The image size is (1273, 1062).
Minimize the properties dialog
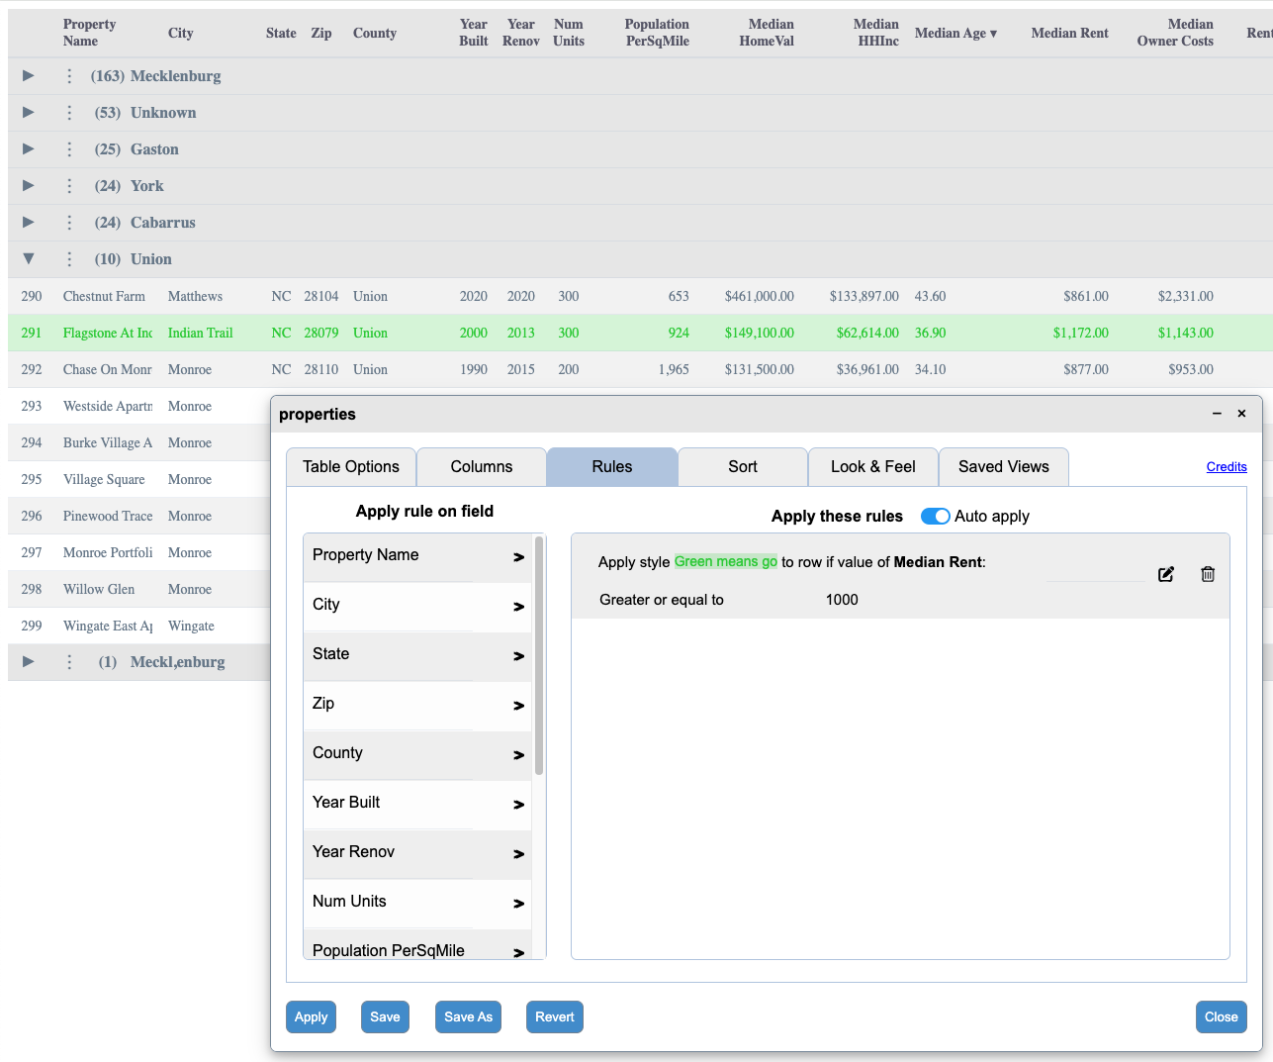(x=1217, y=414)
